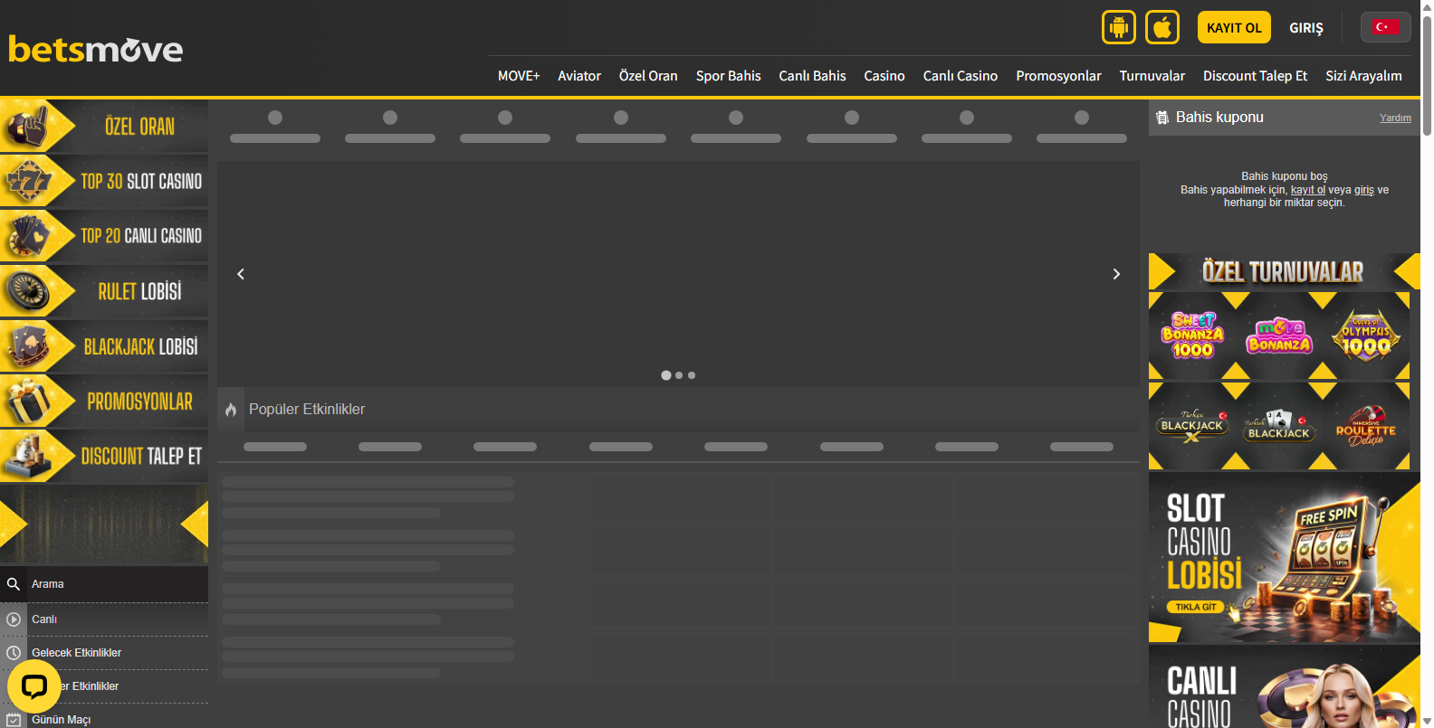Open Promosyonlar in the top navigation
The height and width of the screenshot is (728, 1434).
coord(1058,76)
